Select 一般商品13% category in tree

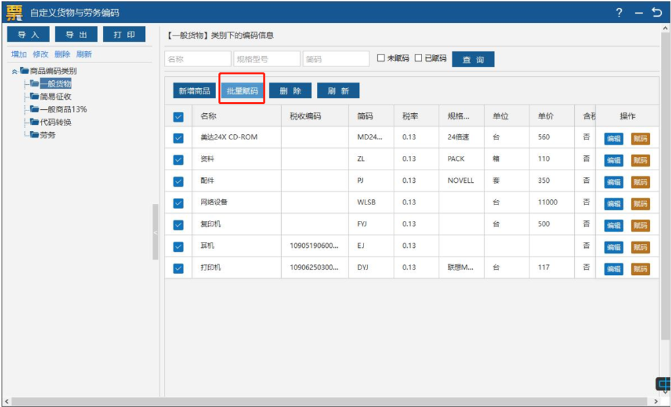(x=63, y=109)
